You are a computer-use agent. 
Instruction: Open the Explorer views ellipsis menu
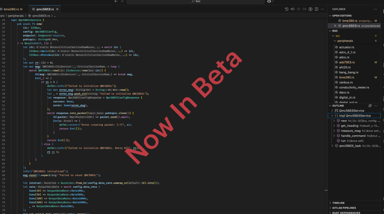[376, 9]
